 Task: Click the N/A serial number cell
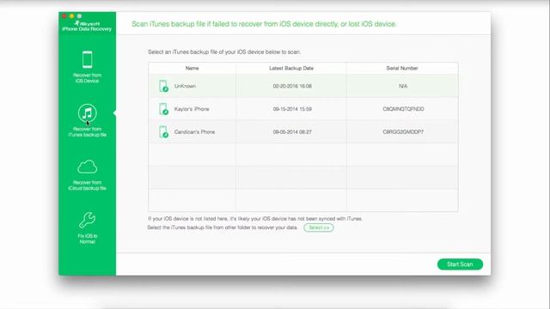tap(403, 86)
